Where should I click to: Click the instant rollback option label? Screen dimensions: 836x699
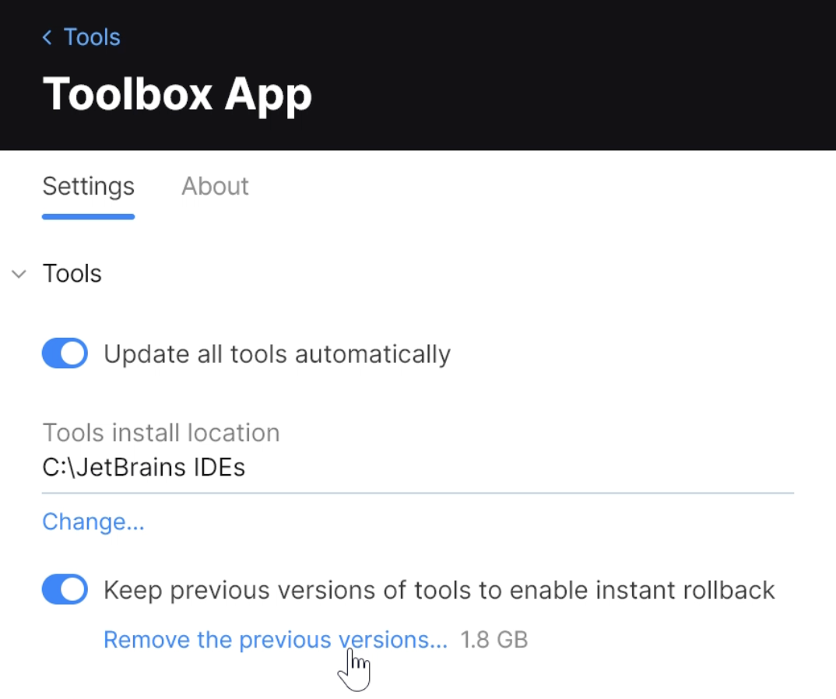coord(439,590)
